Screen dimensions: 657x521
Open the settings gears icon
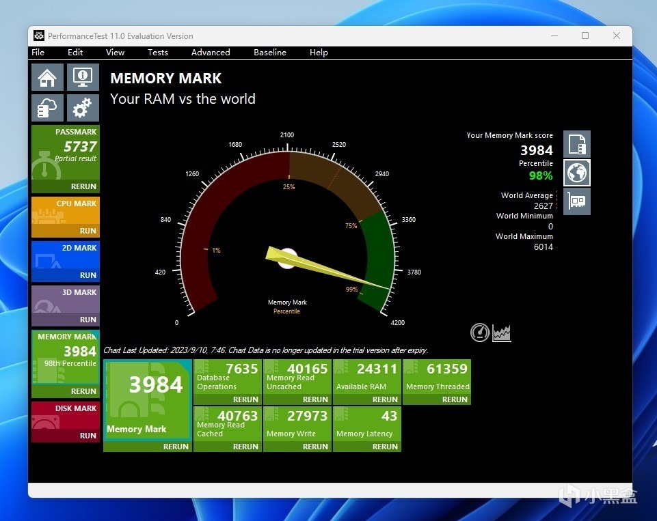tap(83, 108)
